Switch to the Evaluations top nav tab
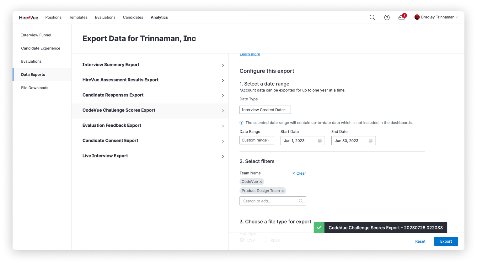 click(x=105, y=18)
